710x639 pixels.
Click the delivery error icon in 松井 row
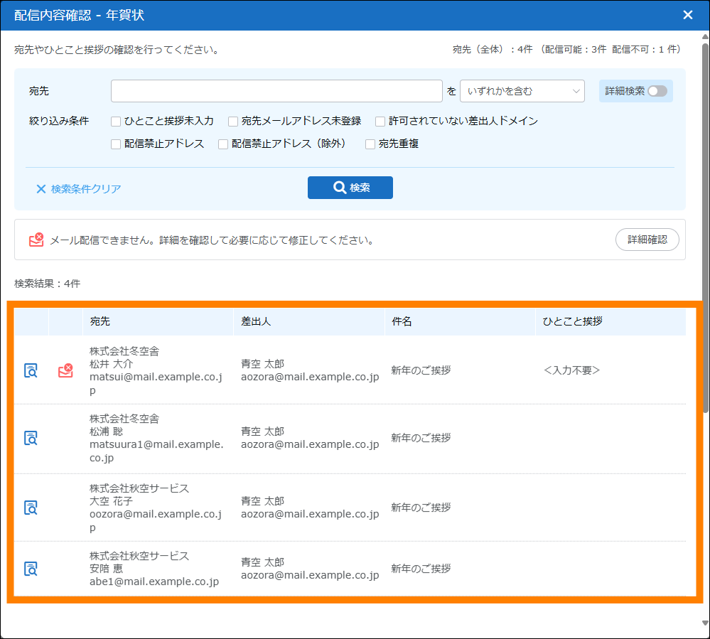pyautogui.click(x=65, y=370)
